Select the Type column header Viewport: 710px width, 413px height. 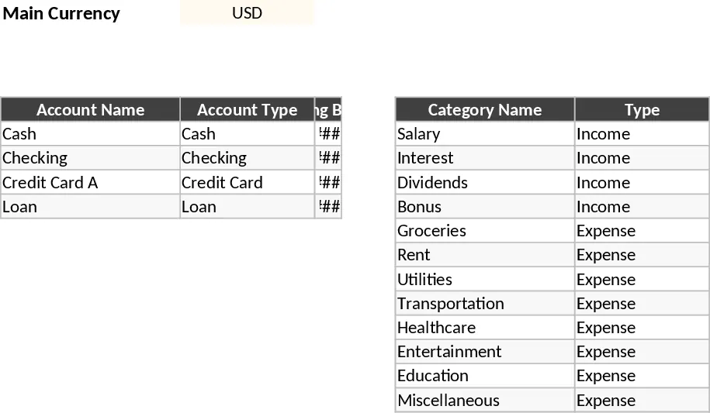click(642, 110)
